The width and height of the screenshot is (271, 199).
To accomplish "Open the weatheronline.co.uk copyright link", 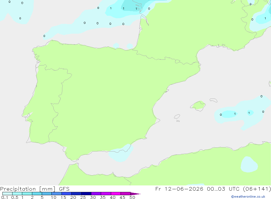I will point(248,197).
